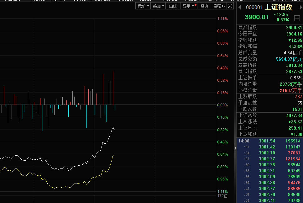
Task: Open the 显示 display options dropdown
Action: click(x=188, y=6)
